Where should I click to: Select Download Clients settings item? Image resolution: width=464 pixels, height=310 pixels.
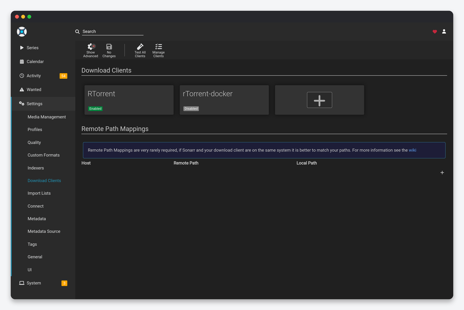pyautogui.click(x=44, y=181)
